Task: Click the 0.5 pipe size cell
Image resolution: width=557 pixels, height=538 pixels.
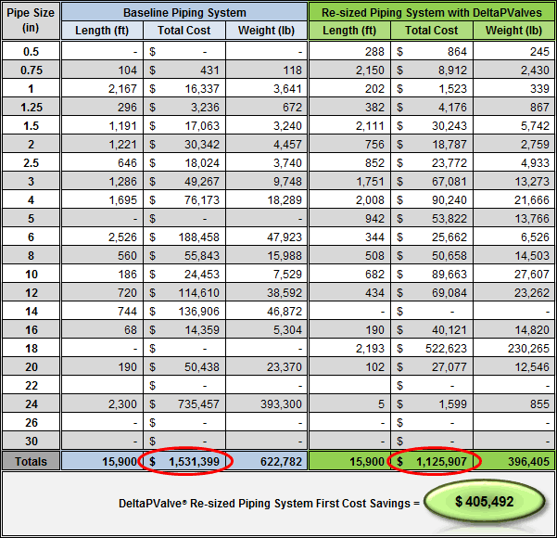Action: [31, 52]
